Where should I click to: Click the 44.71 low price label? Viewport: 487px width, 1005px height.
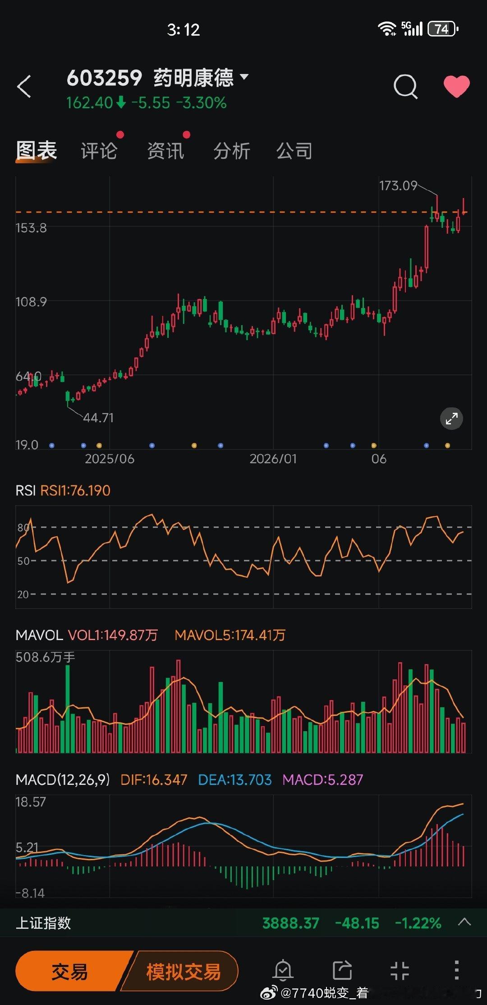coord(98,418)
